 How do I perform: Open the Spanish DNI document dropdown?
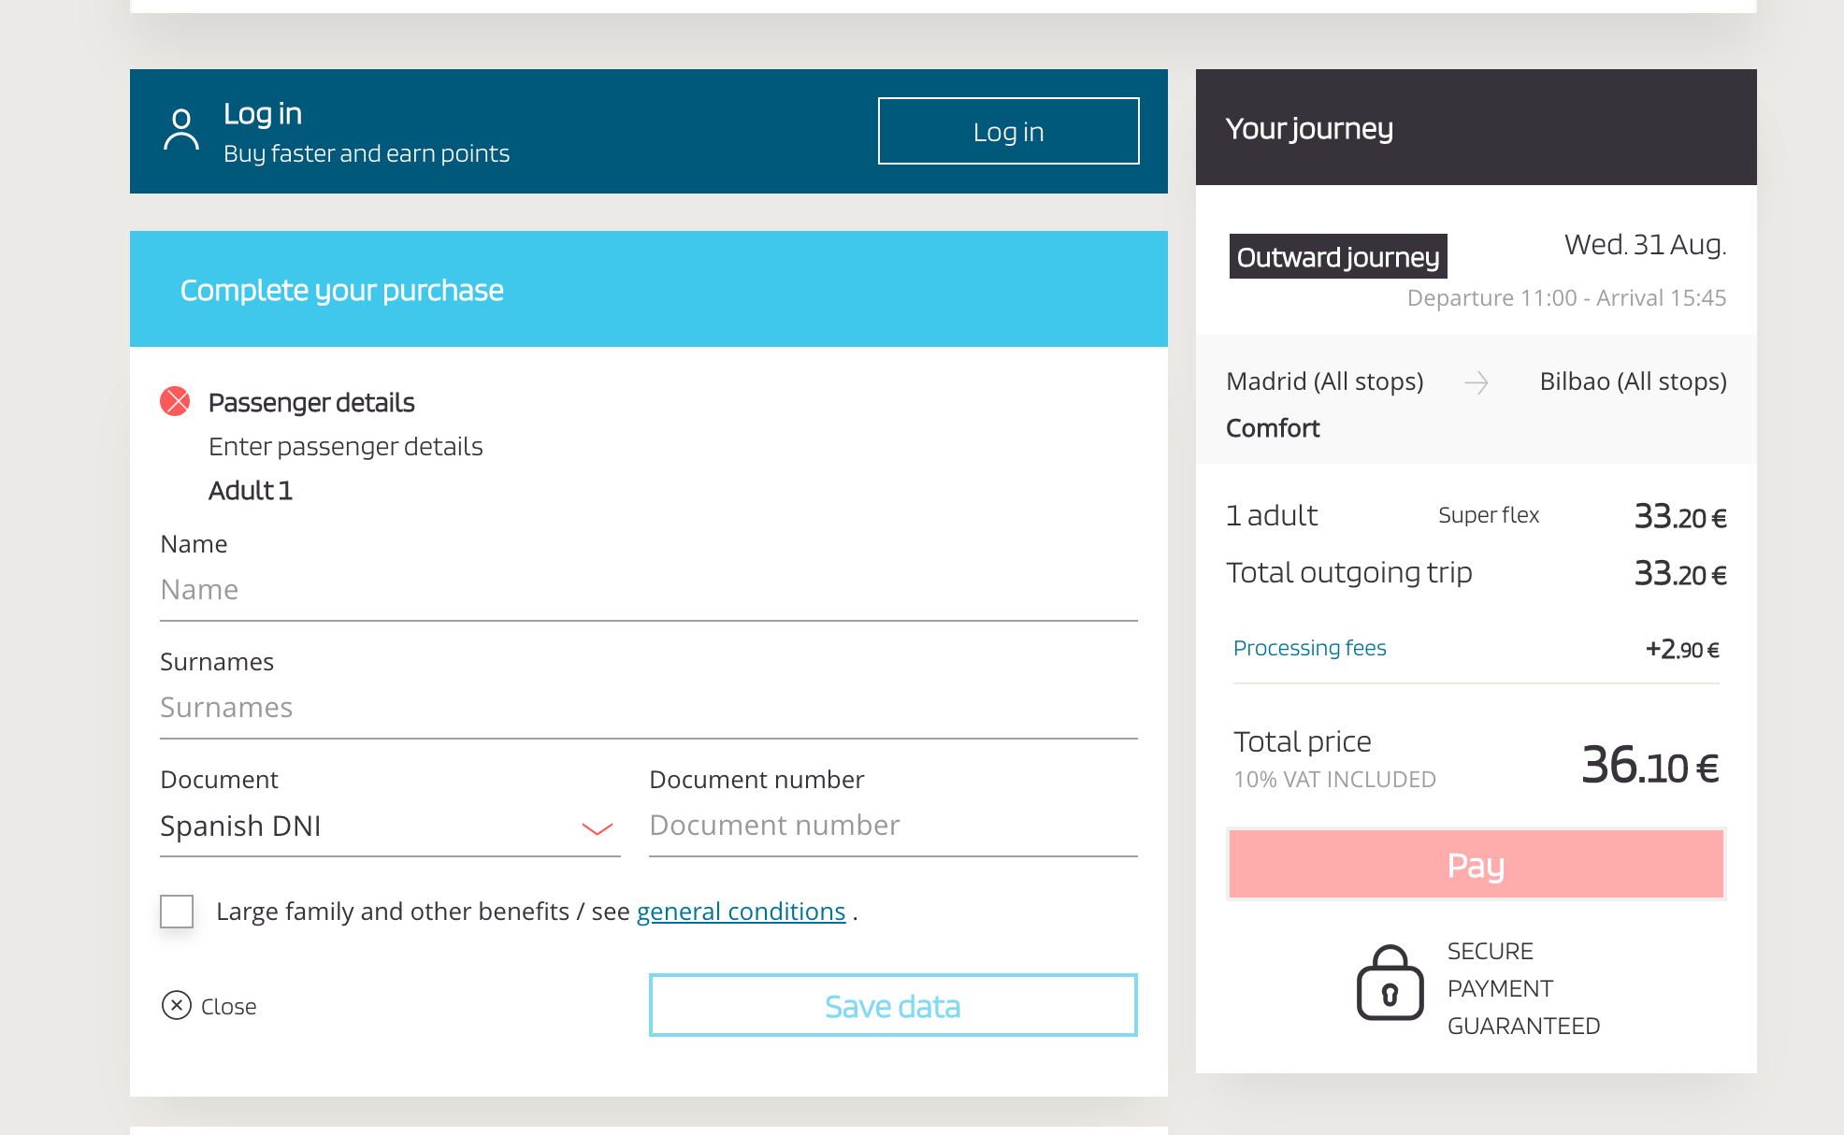point(390,826)
